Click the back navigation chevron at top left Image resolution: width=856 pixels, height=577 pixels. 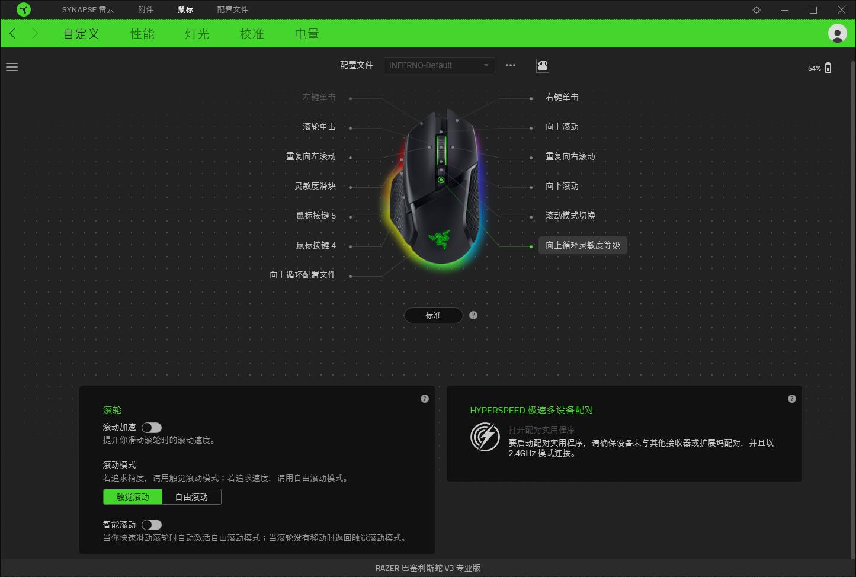point(12,33)
